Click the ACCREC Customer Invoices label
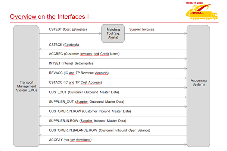Screen dimensions: 227x151 coord(84,54)
